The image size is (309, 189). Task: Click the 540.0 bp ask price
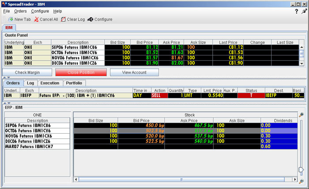pyautogui.click(x=189, y=141)
